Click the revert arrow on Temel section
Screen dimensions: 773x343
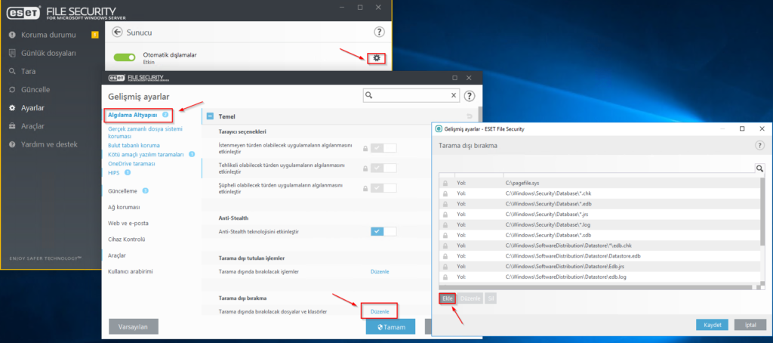click(x=470, y=116)
